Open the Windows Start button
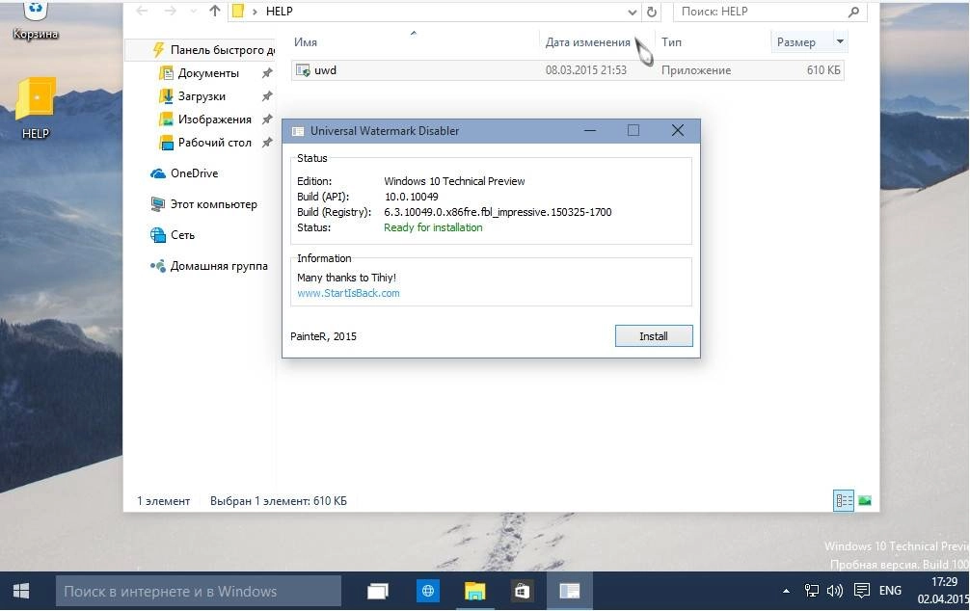 [x=21, y=591]
